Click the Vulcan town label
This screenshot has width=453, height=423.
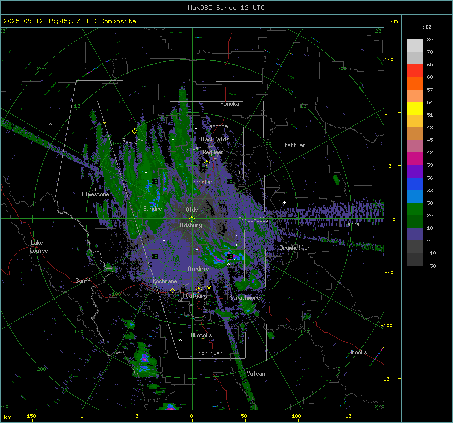256,374
